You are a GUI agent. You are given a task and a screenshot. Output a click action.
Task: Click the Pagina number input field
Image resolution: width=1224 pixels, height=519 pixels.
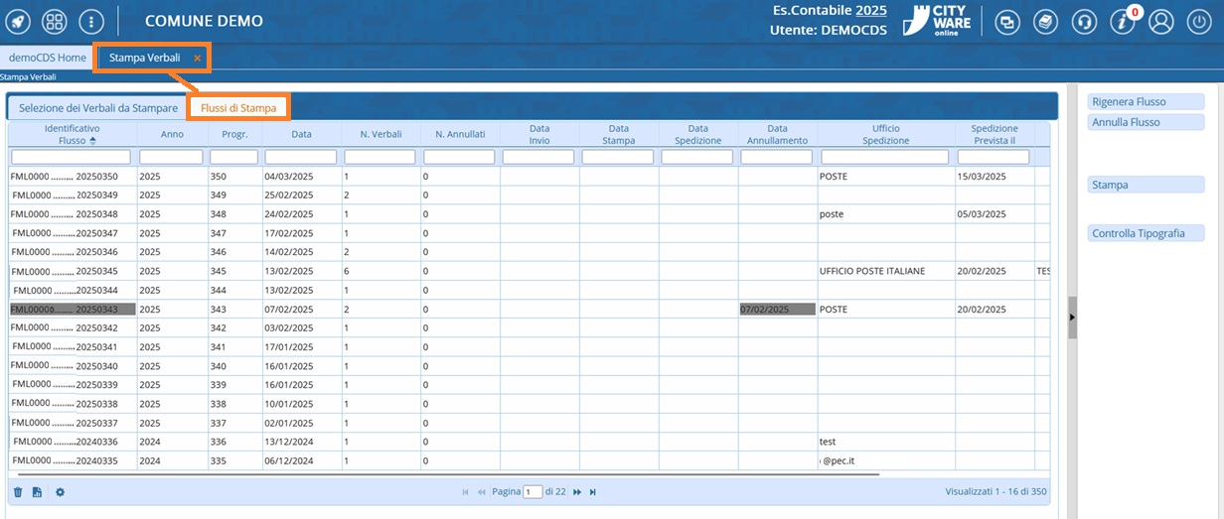pyautogui.click(x=534, y=492)
